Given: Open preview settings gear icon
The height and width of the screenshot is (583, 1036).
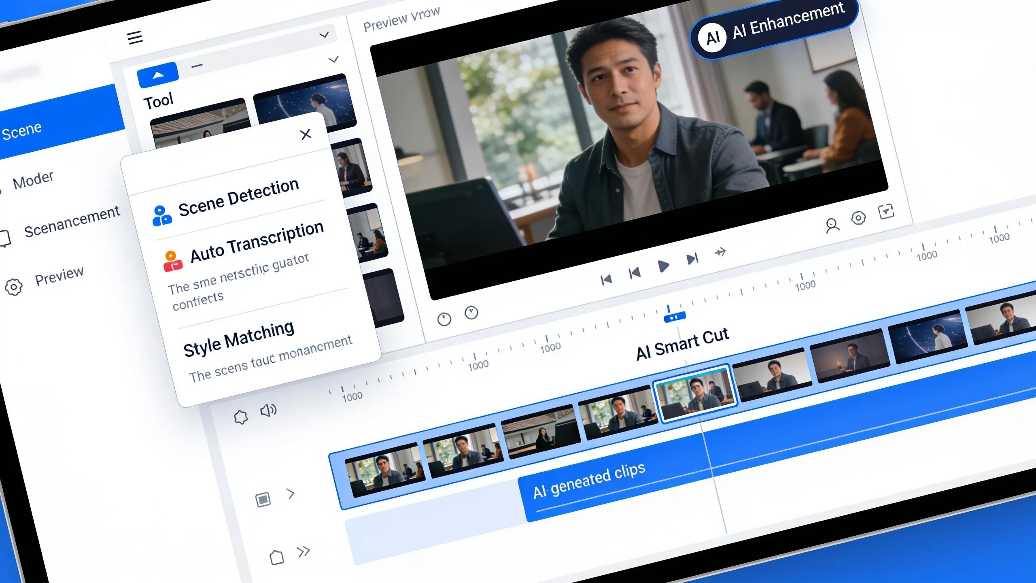Looking at the screenshot, I should pos(858,218).
